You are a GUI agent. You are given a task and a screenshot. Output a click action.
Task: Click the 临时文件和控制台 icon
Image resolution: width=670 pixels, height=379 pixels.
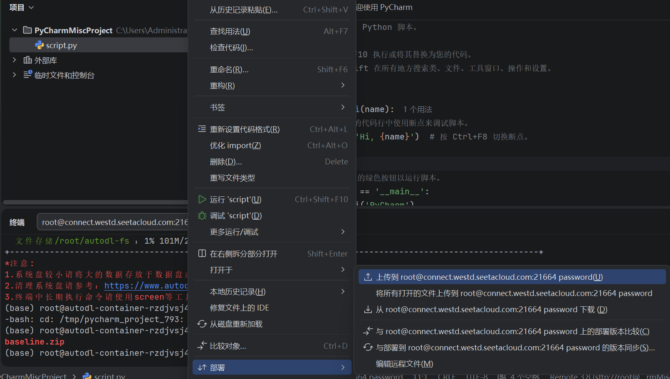coord(27,74)
